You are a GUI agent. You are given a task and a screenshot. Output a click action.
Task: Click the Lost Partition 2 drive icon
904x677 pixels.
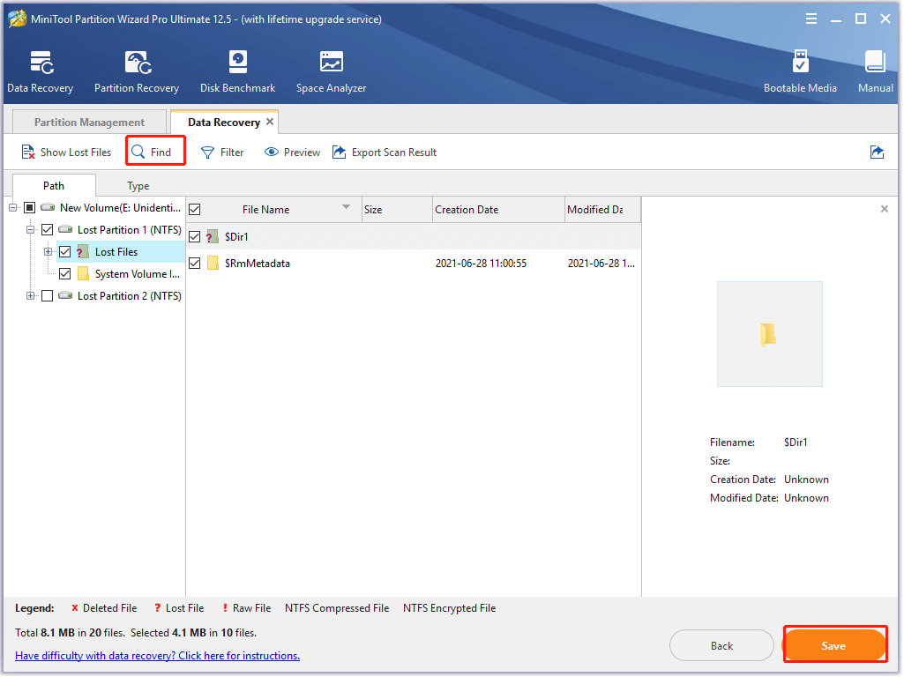(x=65, y=295)
